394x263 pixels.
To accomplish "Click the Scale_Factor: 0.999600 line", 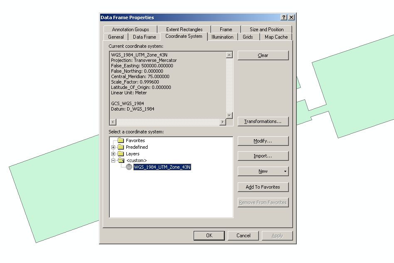I will [x=135, y=82].
